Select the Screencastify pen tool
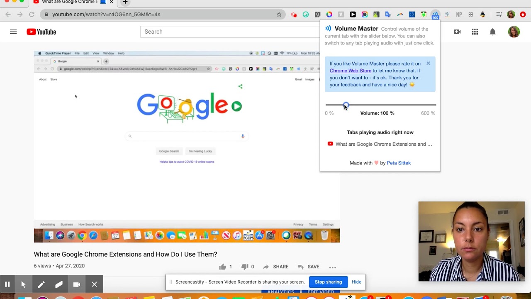Image resolution: width=531 pixels, height=299 pixels. (41, 284)
